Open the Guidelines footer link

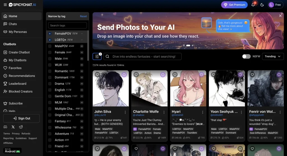(x=21, y=138)
